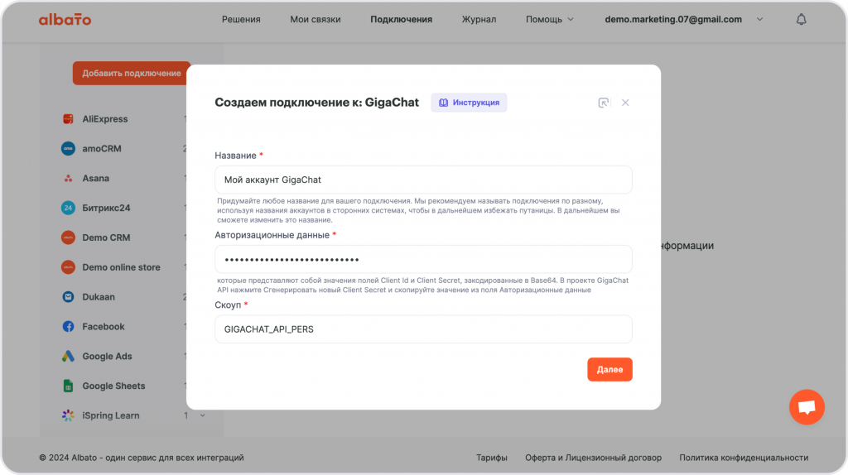This screenshot has height=475, width=848.
Task: Click the pop-out window icon in dialog
Action: pyautogui.click(x=604, y=103)
